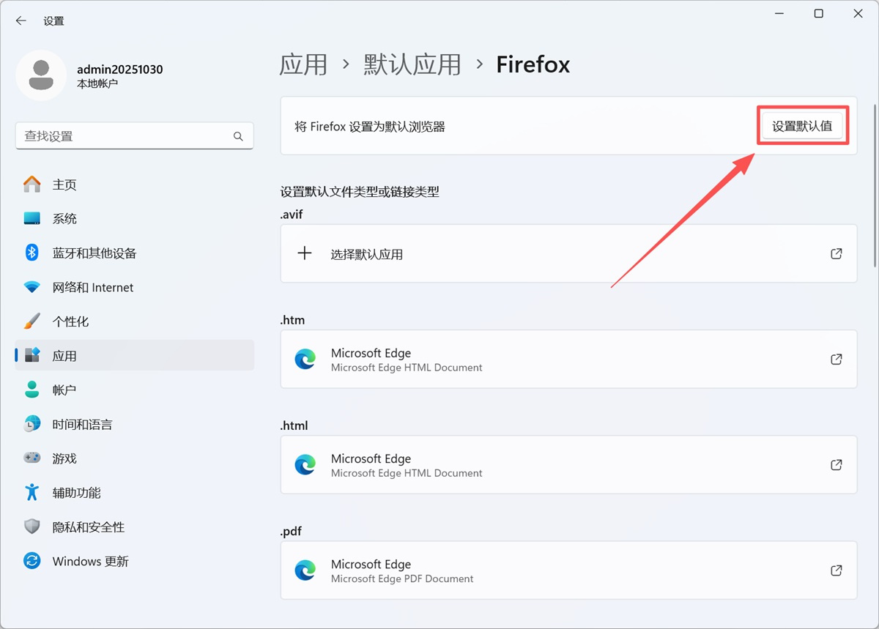This screenshot has height=629, width=879.
Task: Click the admin20251030 user profile avatar
Action: coord(41,75)
